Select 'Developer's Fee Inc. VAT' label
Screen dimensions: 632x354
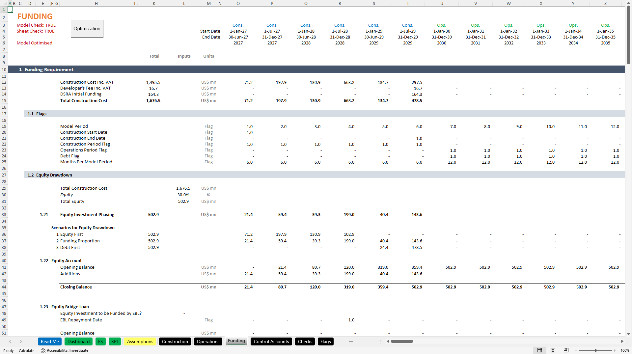(x=85, y=88)
